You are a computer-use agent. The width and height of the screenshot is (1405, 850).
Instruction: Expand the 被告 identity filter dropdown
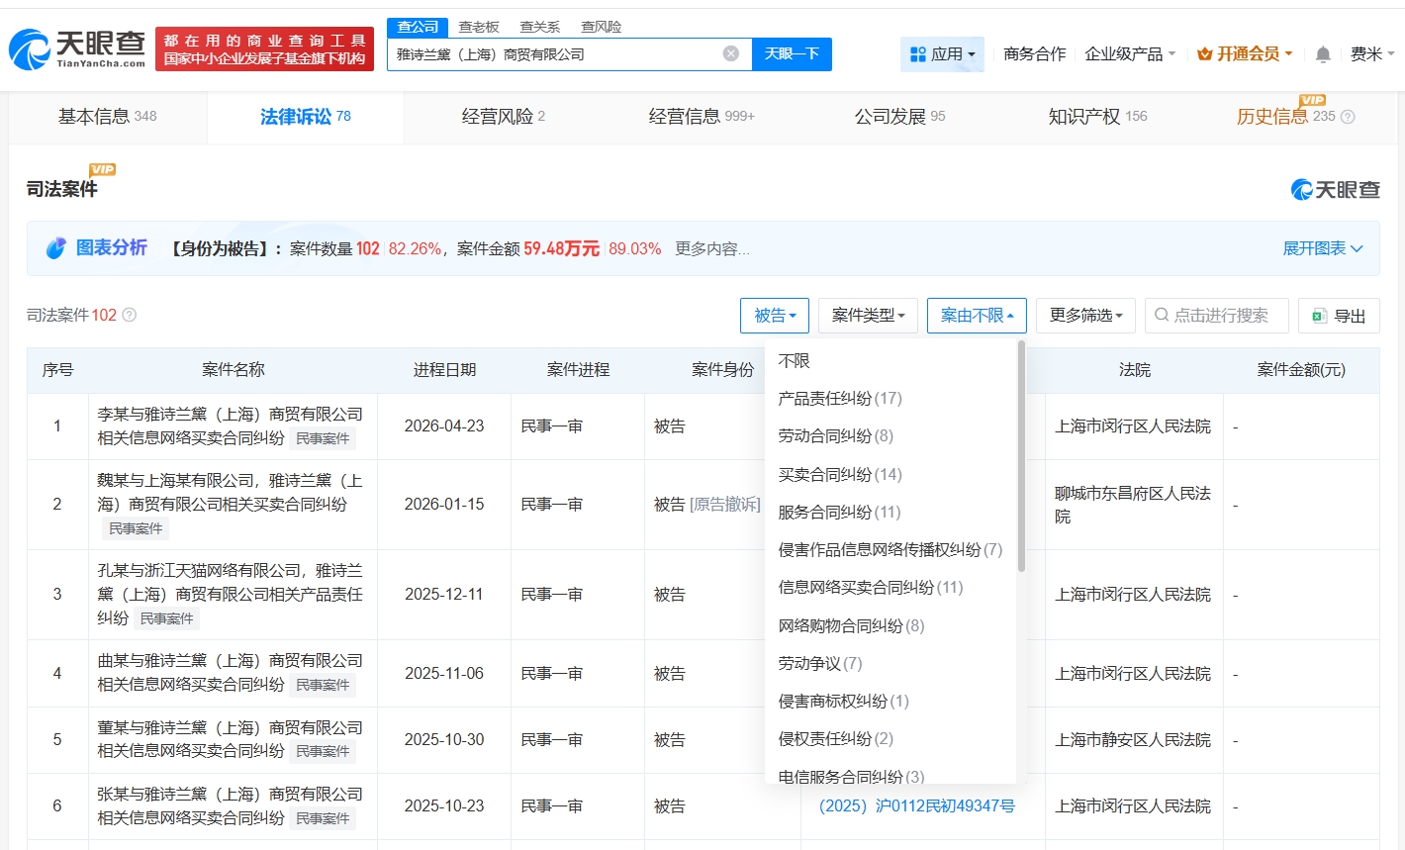774,316
